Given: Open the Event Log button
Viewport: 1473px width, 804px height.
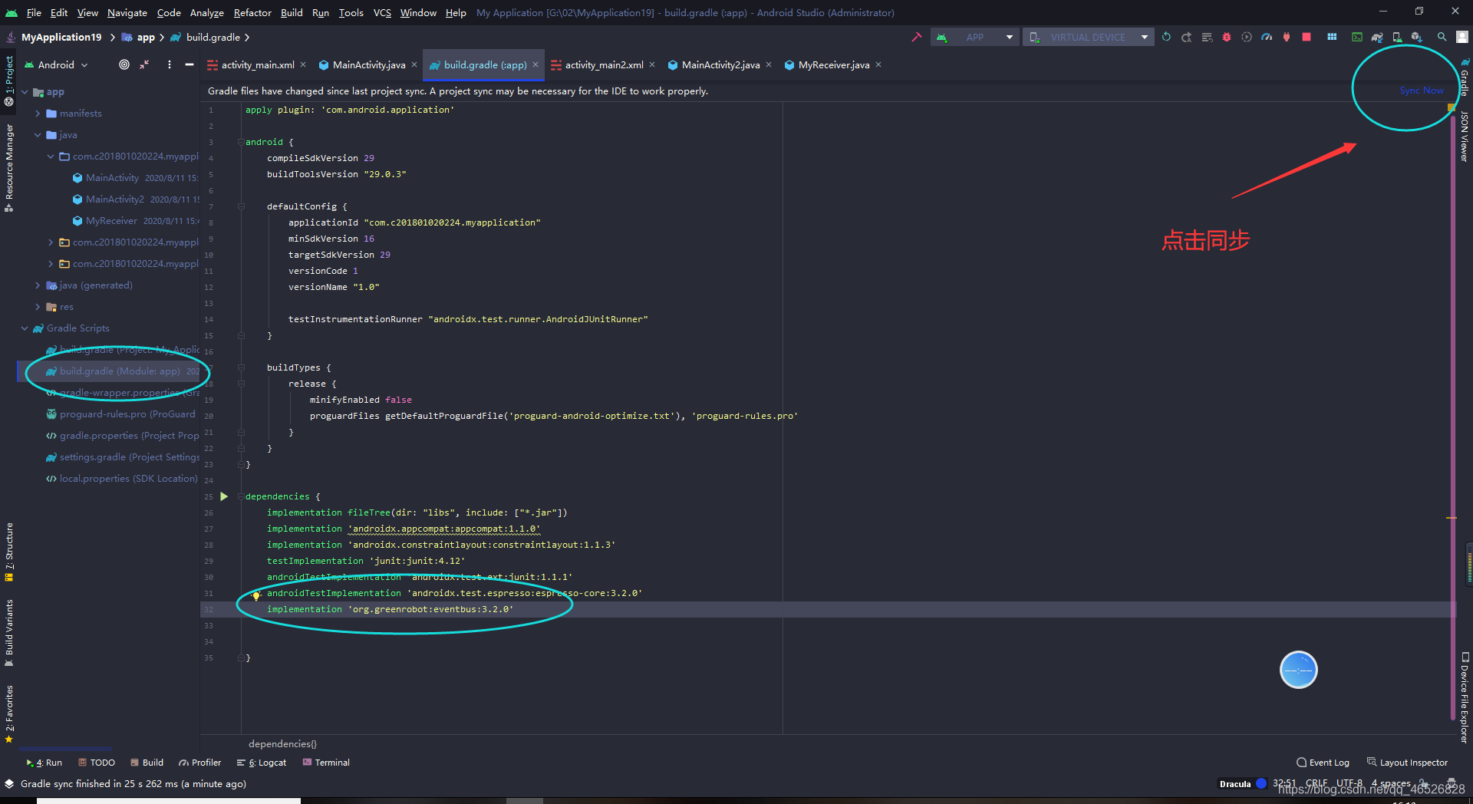Looking at the screenshot, I should (x=1323, y=763).
